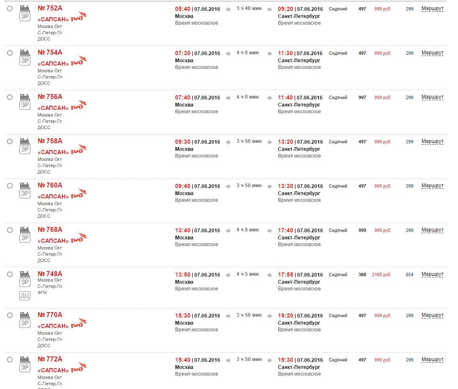Open Маршрут link for train 754А
Image resolution: width=458 pixels, height=389 pixels.
(x=433, y=53)
